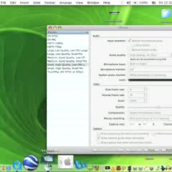Screen dimensions: 172x172
Task: Click the second button in the bottom bar
Action: [x=134, y=150]
